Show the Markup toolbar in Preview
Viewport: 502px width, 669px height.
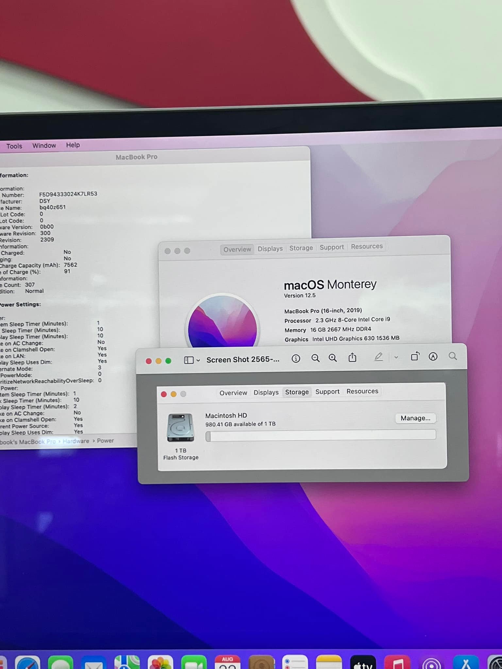[x=433, y=356]
